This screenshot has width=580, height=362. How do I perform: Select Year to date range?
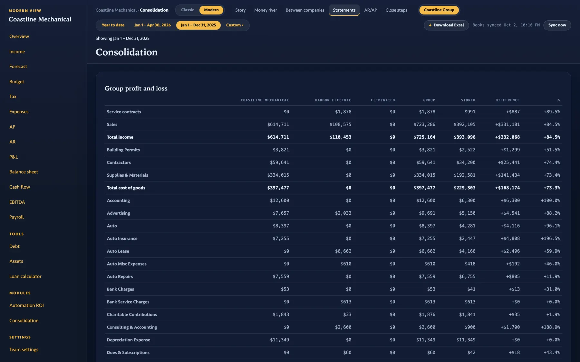113,25
